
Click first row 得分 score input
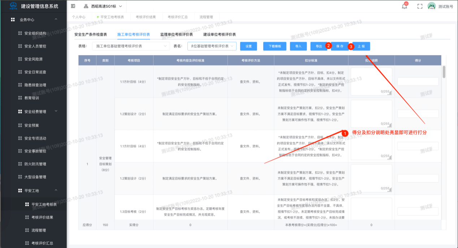[418, 82]
